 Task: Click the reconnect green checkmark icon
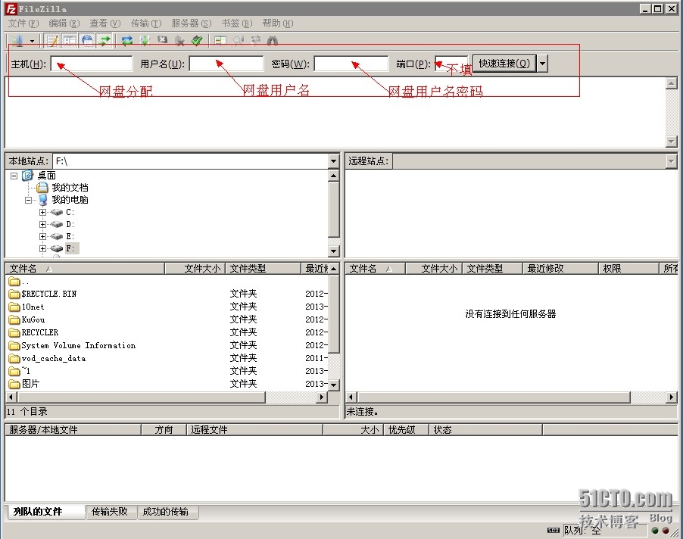pyautogui.click(x=197, y=41)
